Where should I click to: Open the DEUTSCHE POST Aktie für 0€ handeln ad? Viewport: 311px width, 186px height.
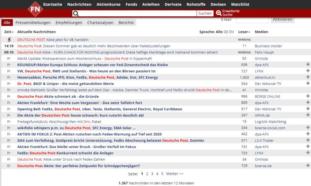click(x=53, y=40)
